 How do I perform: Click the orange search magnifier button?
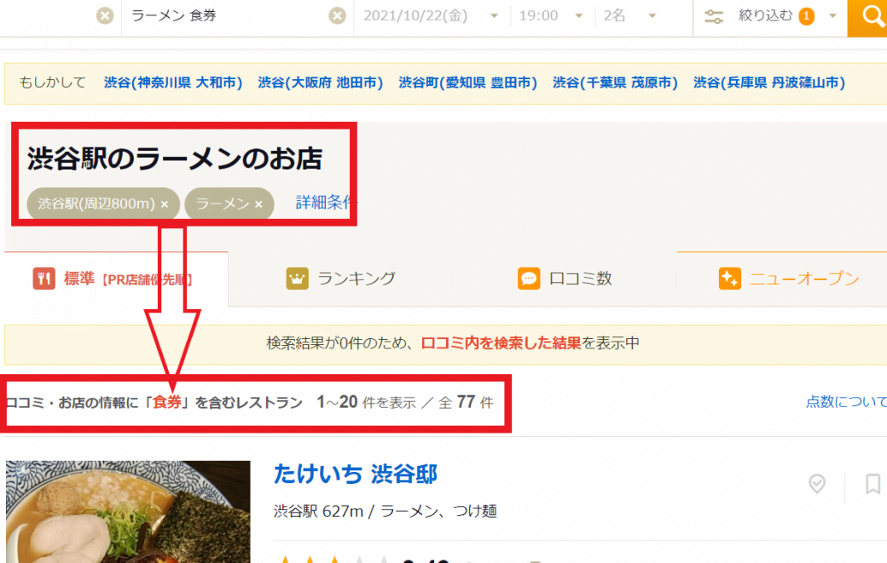tap(867, 17)
